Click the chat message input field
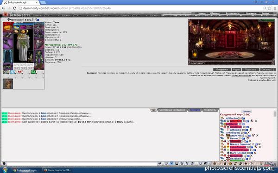278x173 pixels. 82,164
